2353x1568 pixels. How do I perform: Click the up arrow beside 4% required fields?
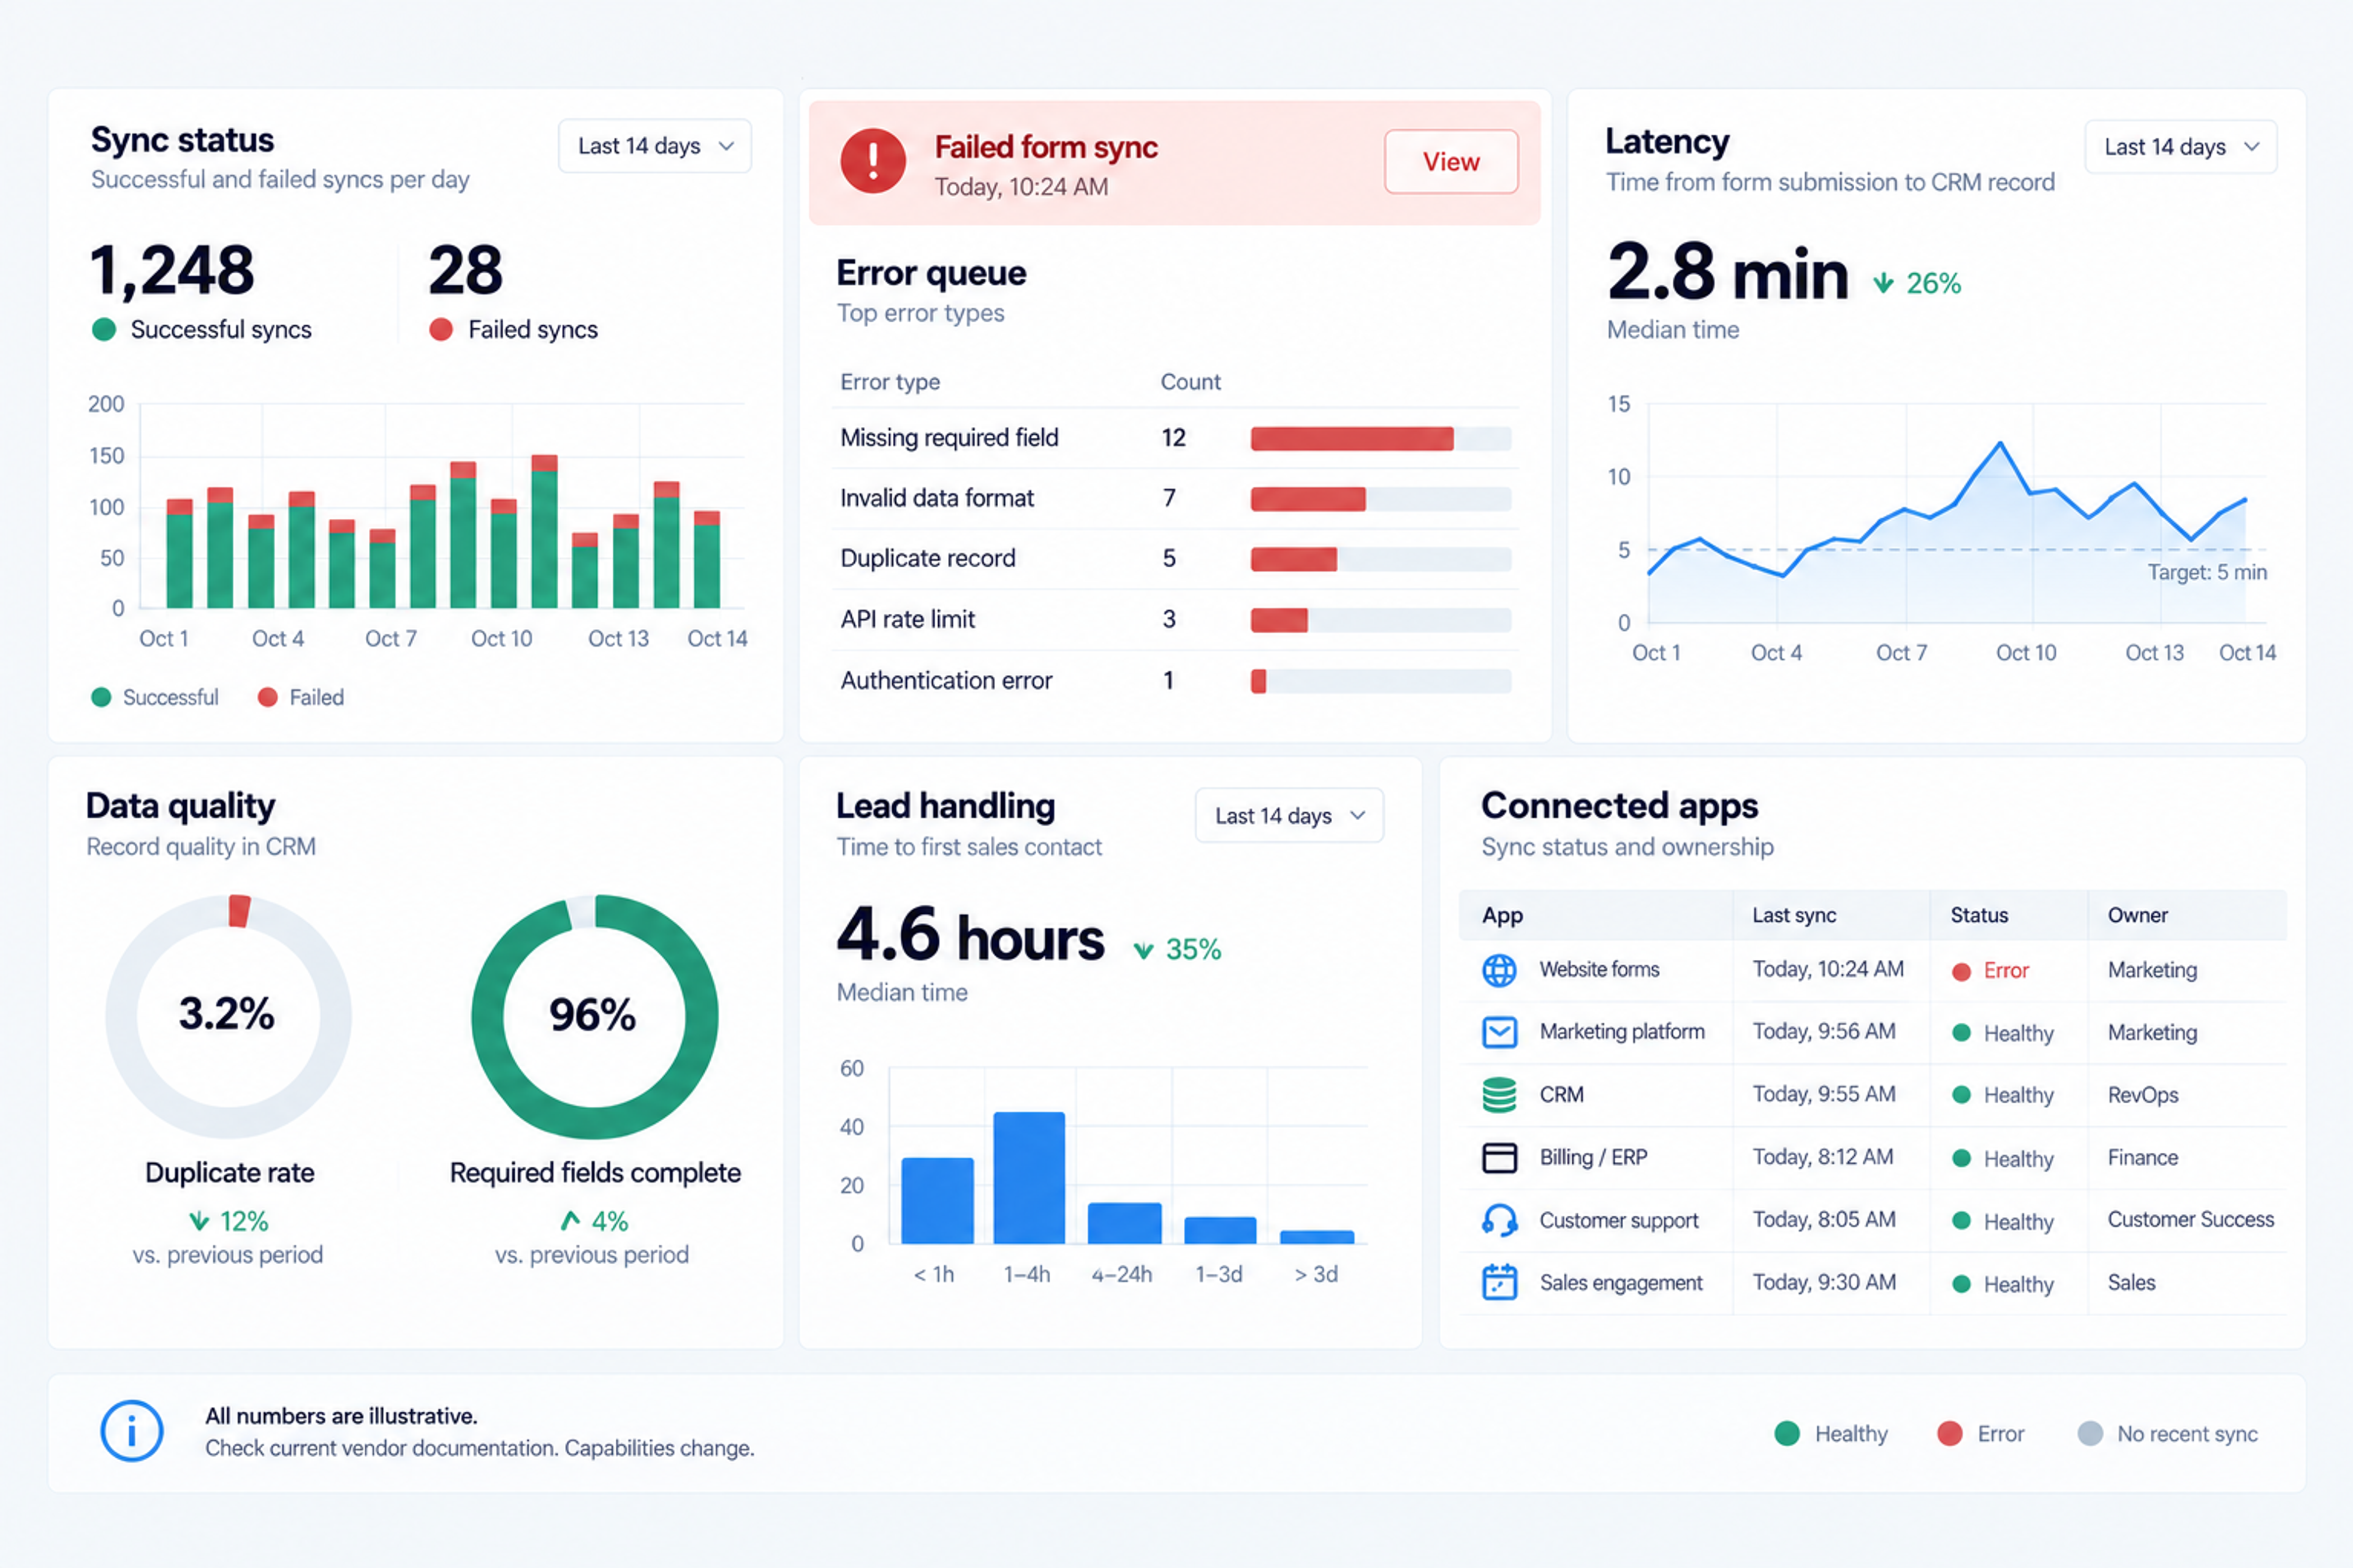[570, 1220]
